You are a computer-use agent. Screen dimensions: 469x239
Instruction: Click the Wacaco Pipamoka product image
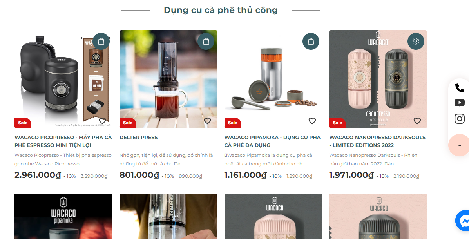click(273, 79)
